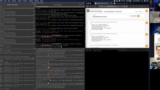Click the highlighted last_block value
The width and height of the screenshot is (160, 90).
(101, 29)
